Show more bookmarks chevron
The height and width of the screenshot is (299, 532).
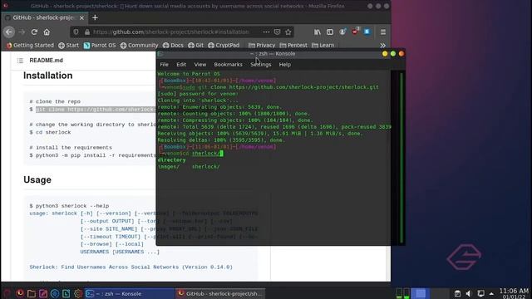382,45
